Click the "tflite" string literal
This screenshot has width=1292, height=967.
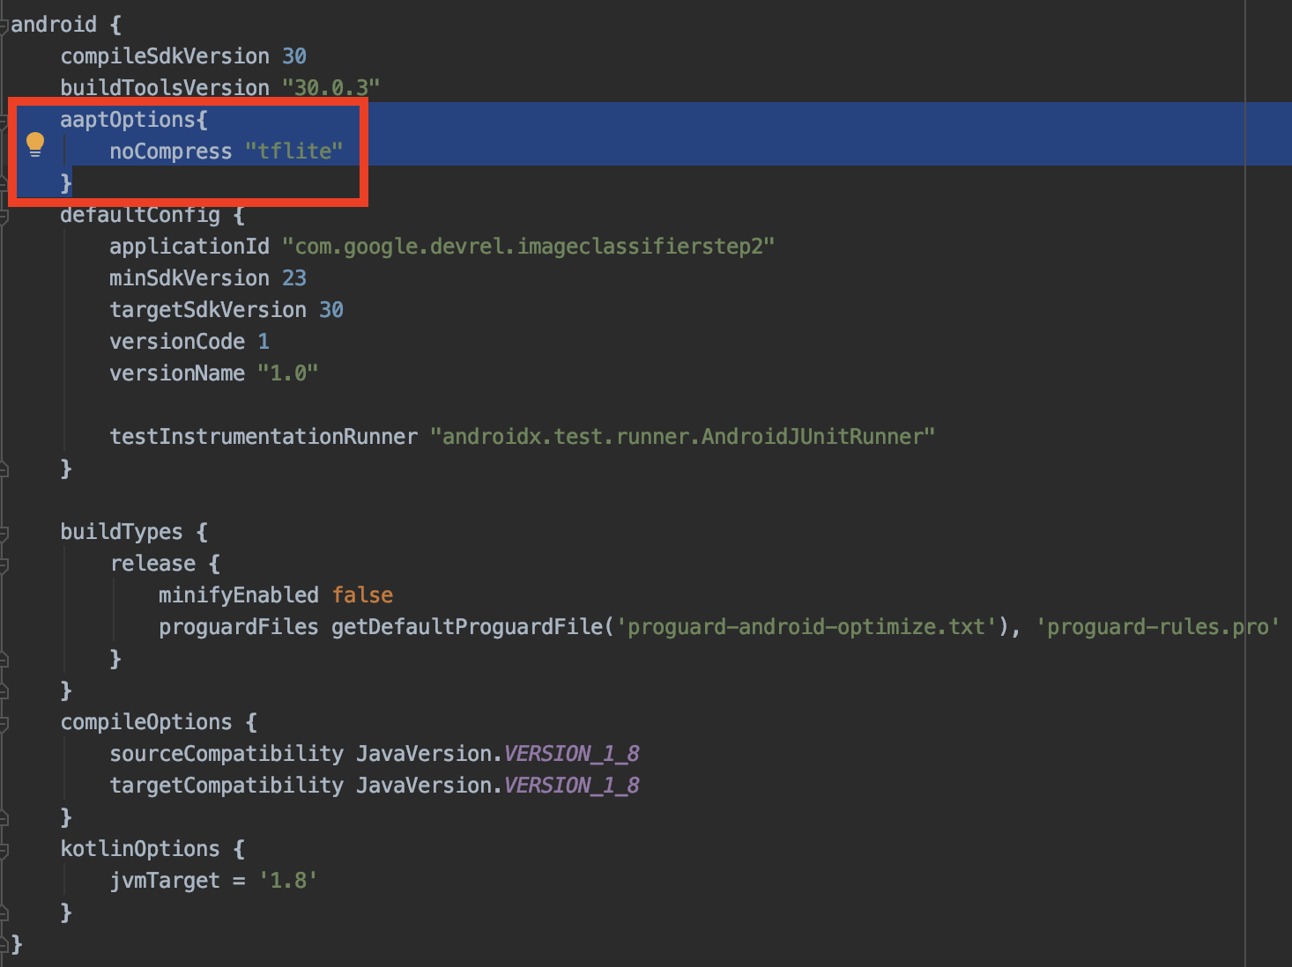(293, 151)
